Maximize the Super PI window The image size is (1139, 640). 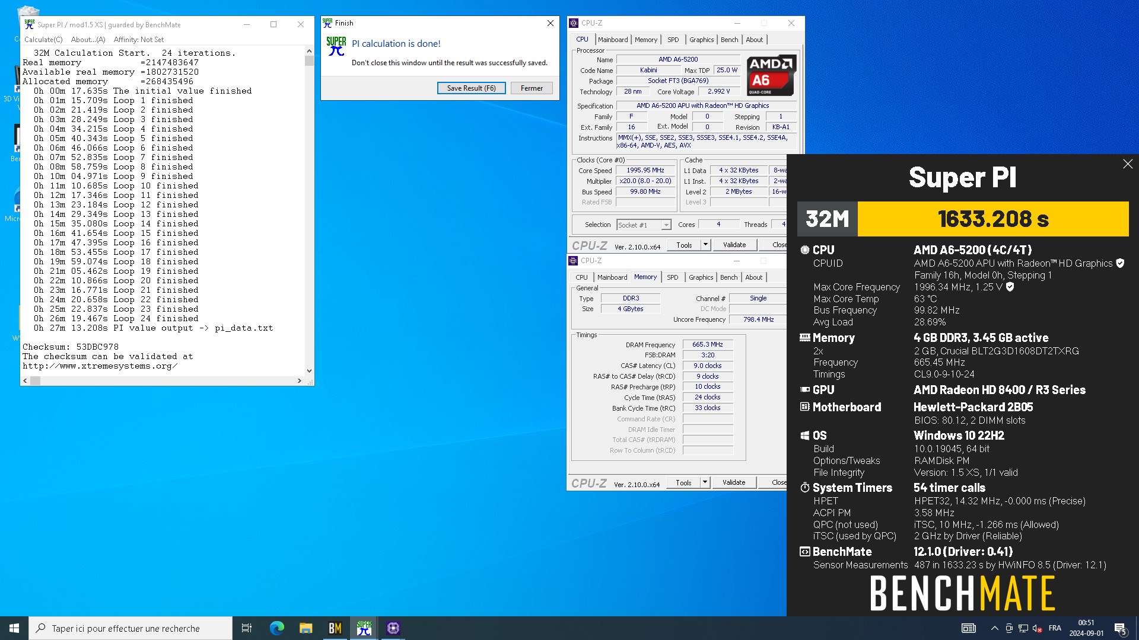pyautogui.click(x=273, y=24)
